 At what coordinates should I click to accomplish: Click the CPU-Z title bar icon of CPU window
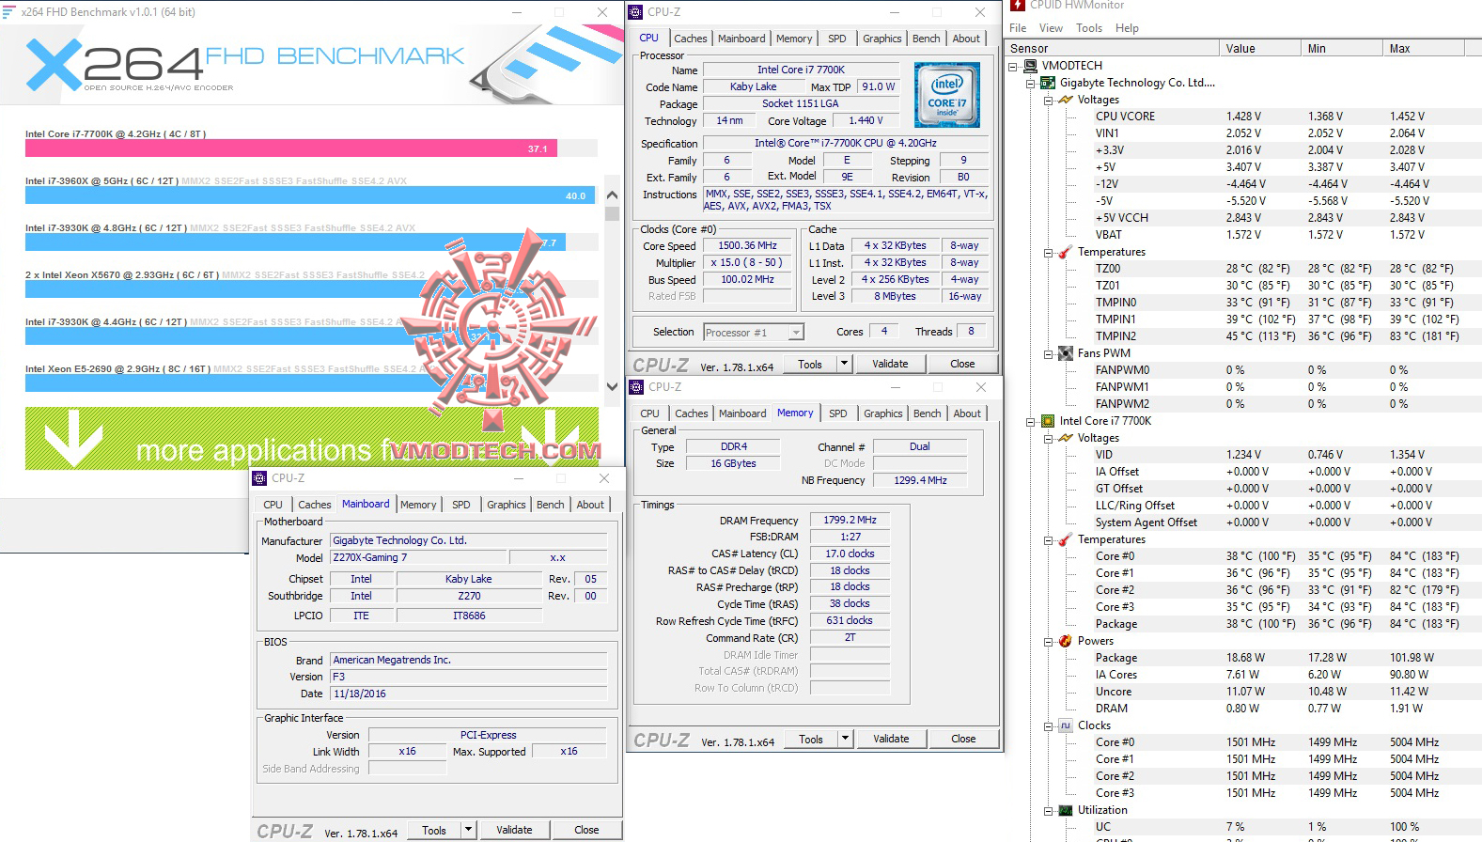[x=636, y=12]
